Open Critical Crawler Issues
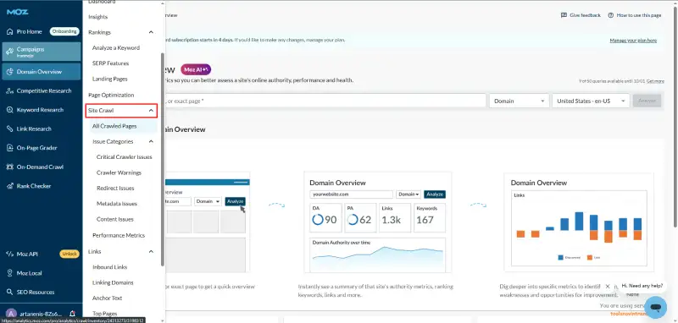The width and height of the screenshot is (678, 323). pos(124,157)
